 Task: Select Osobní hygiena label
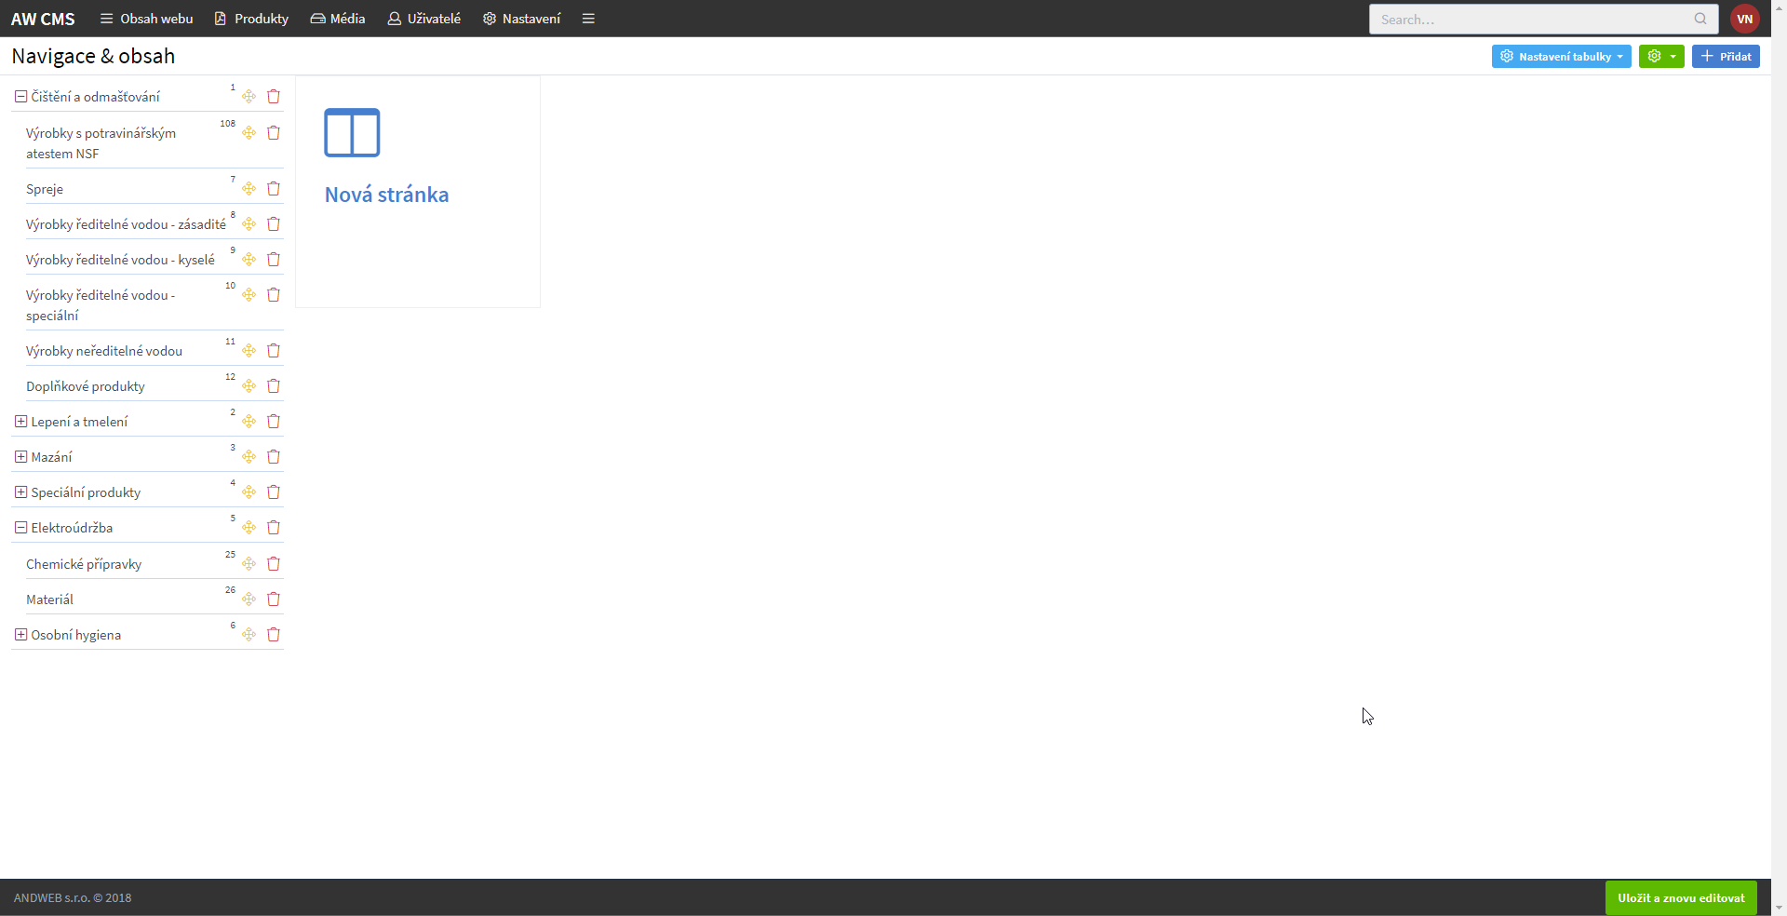pos(76,635)
